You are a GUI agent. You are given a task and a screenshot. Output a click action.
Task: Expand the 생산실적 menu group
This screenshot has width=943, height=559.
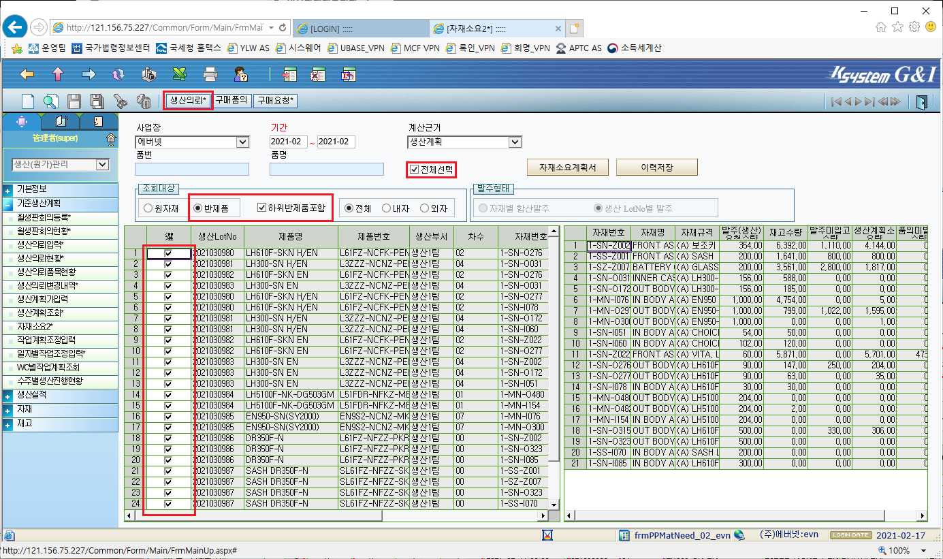click(7, 396)
